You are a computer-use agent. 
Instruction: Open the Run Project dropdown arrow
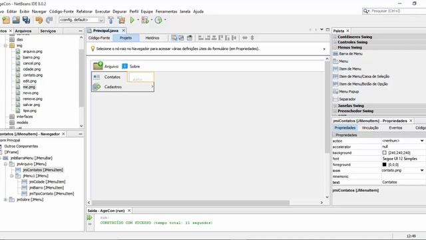click(x=138, y=20)
